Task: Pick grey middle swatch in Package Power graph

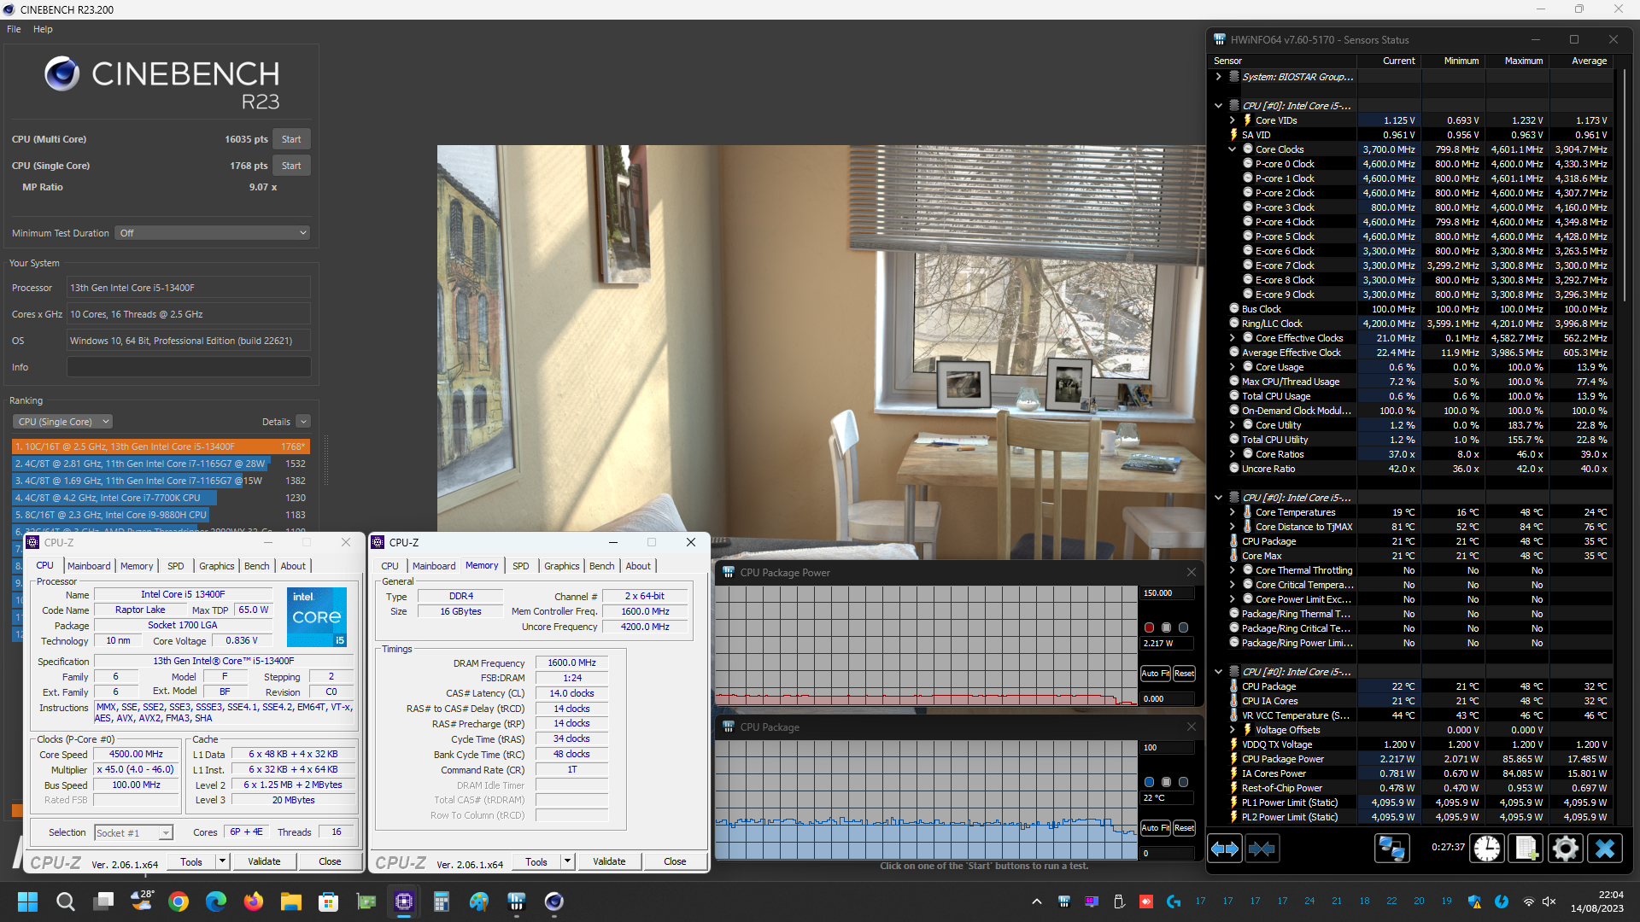Action: (x=1166, y=627)
